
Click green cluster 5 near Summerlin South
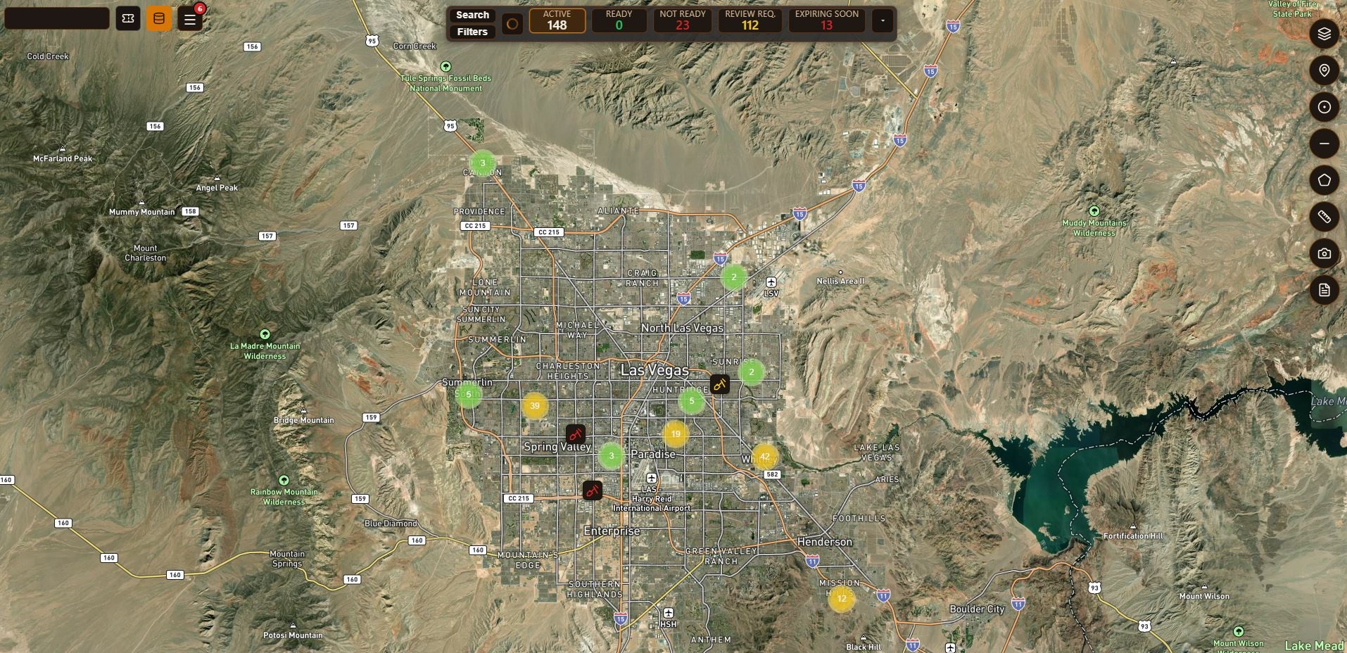click(x=469, y=395)
